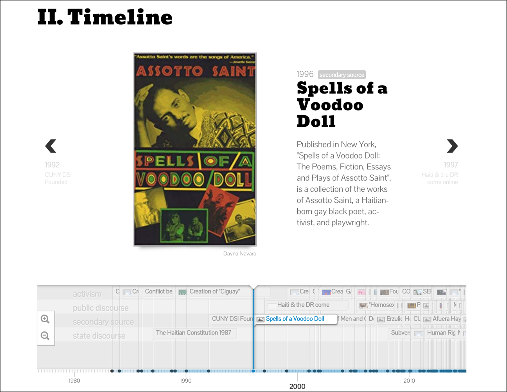Go to the previous slide arrow
The width and height of the screenshot is (507, 392).
point(51,146)
